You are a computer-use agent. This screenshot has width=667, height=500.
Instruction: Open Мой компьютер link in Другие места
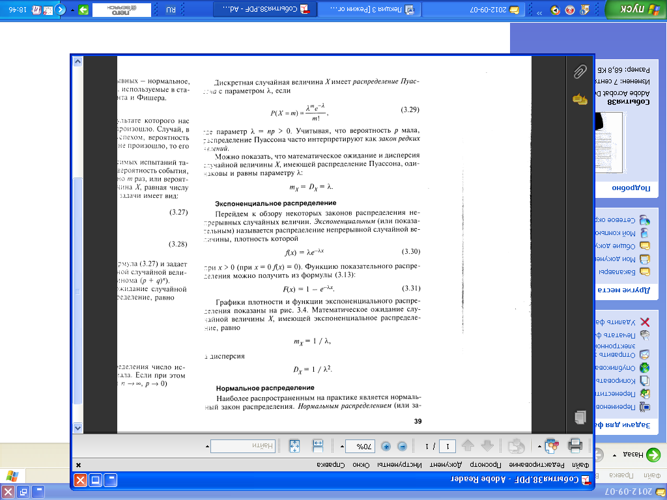(623, 232)
